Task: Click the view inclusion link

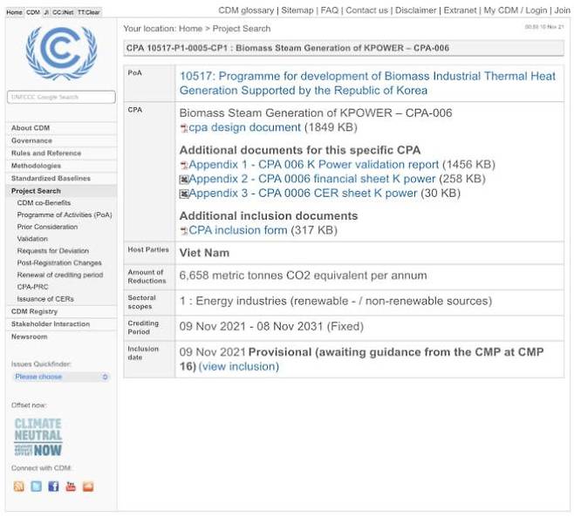Action: (x=238, y=366)
